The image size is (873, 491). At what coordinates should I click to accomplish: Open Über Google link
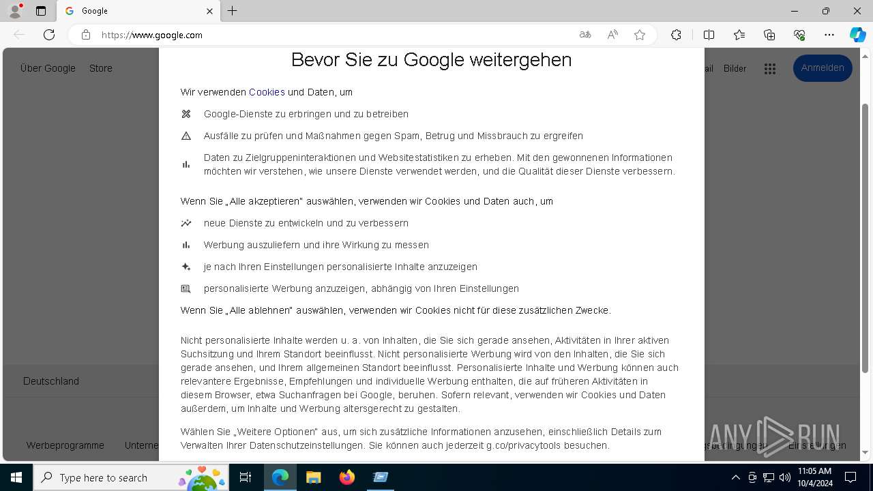(x=48, y=68)
